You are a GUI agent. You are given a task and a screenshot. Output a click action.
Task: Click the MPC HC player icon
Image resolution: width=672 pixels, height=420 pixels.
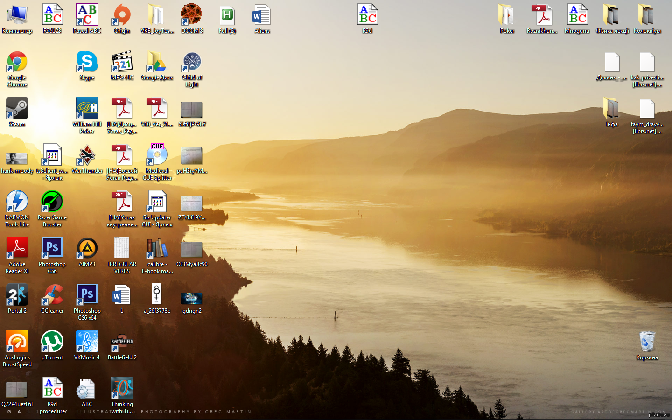[122, 63]
